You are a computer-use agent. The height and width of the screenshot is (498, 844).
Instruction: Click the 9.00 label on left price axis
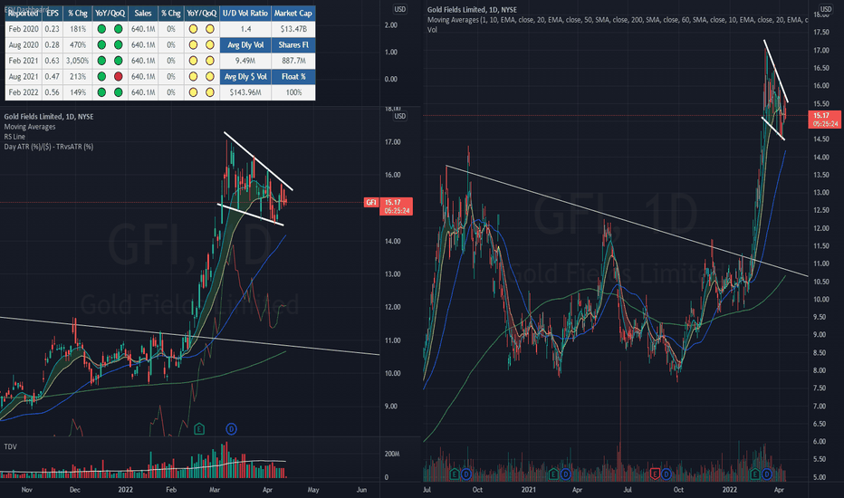pos(391,407)
